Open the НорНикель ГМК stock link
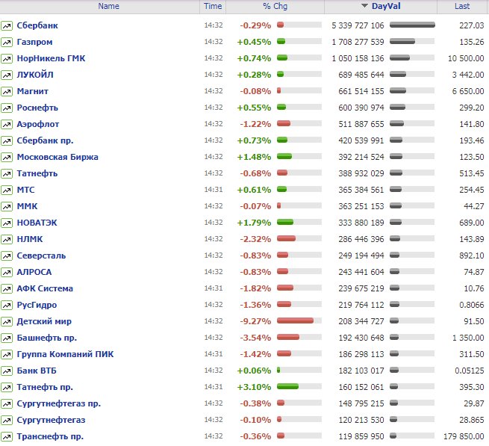The width and height of the screenshot is (489, 446). pos(52,58)
